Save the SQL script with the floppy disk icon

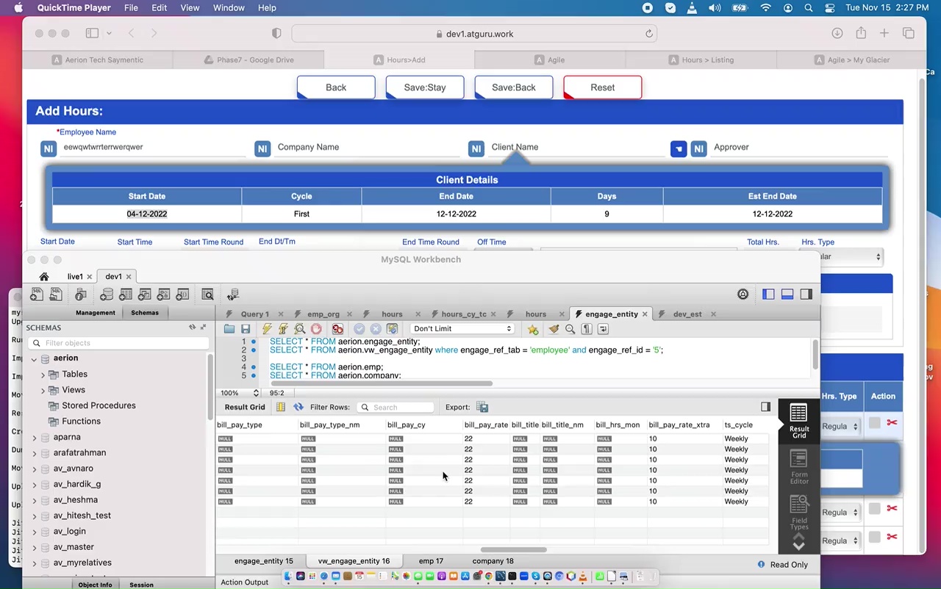246,329
